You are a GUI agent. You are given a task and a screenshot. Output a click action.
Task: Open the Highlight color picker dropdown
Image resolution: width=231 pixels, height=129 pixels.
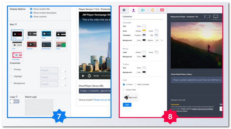[x=63, y=77]
